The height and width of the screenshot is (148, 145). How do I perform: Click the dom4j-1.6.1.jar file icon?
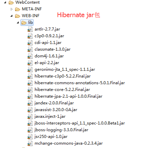[30, 56]
